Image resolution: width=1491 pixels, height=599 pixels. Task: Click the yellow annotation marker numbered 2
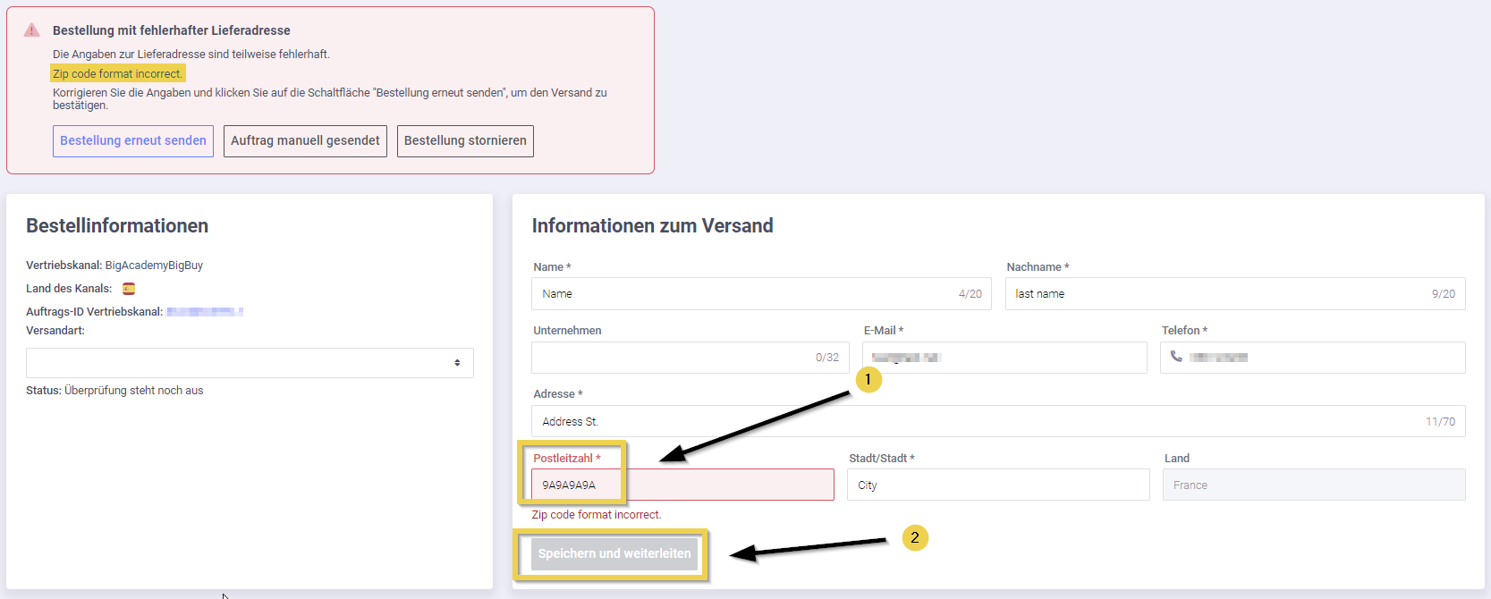(x=914, y=537)
